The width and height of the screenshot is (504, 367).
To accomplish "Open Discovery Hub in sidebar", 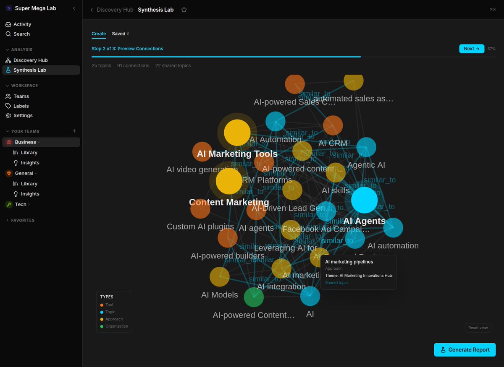I will 41,60.
